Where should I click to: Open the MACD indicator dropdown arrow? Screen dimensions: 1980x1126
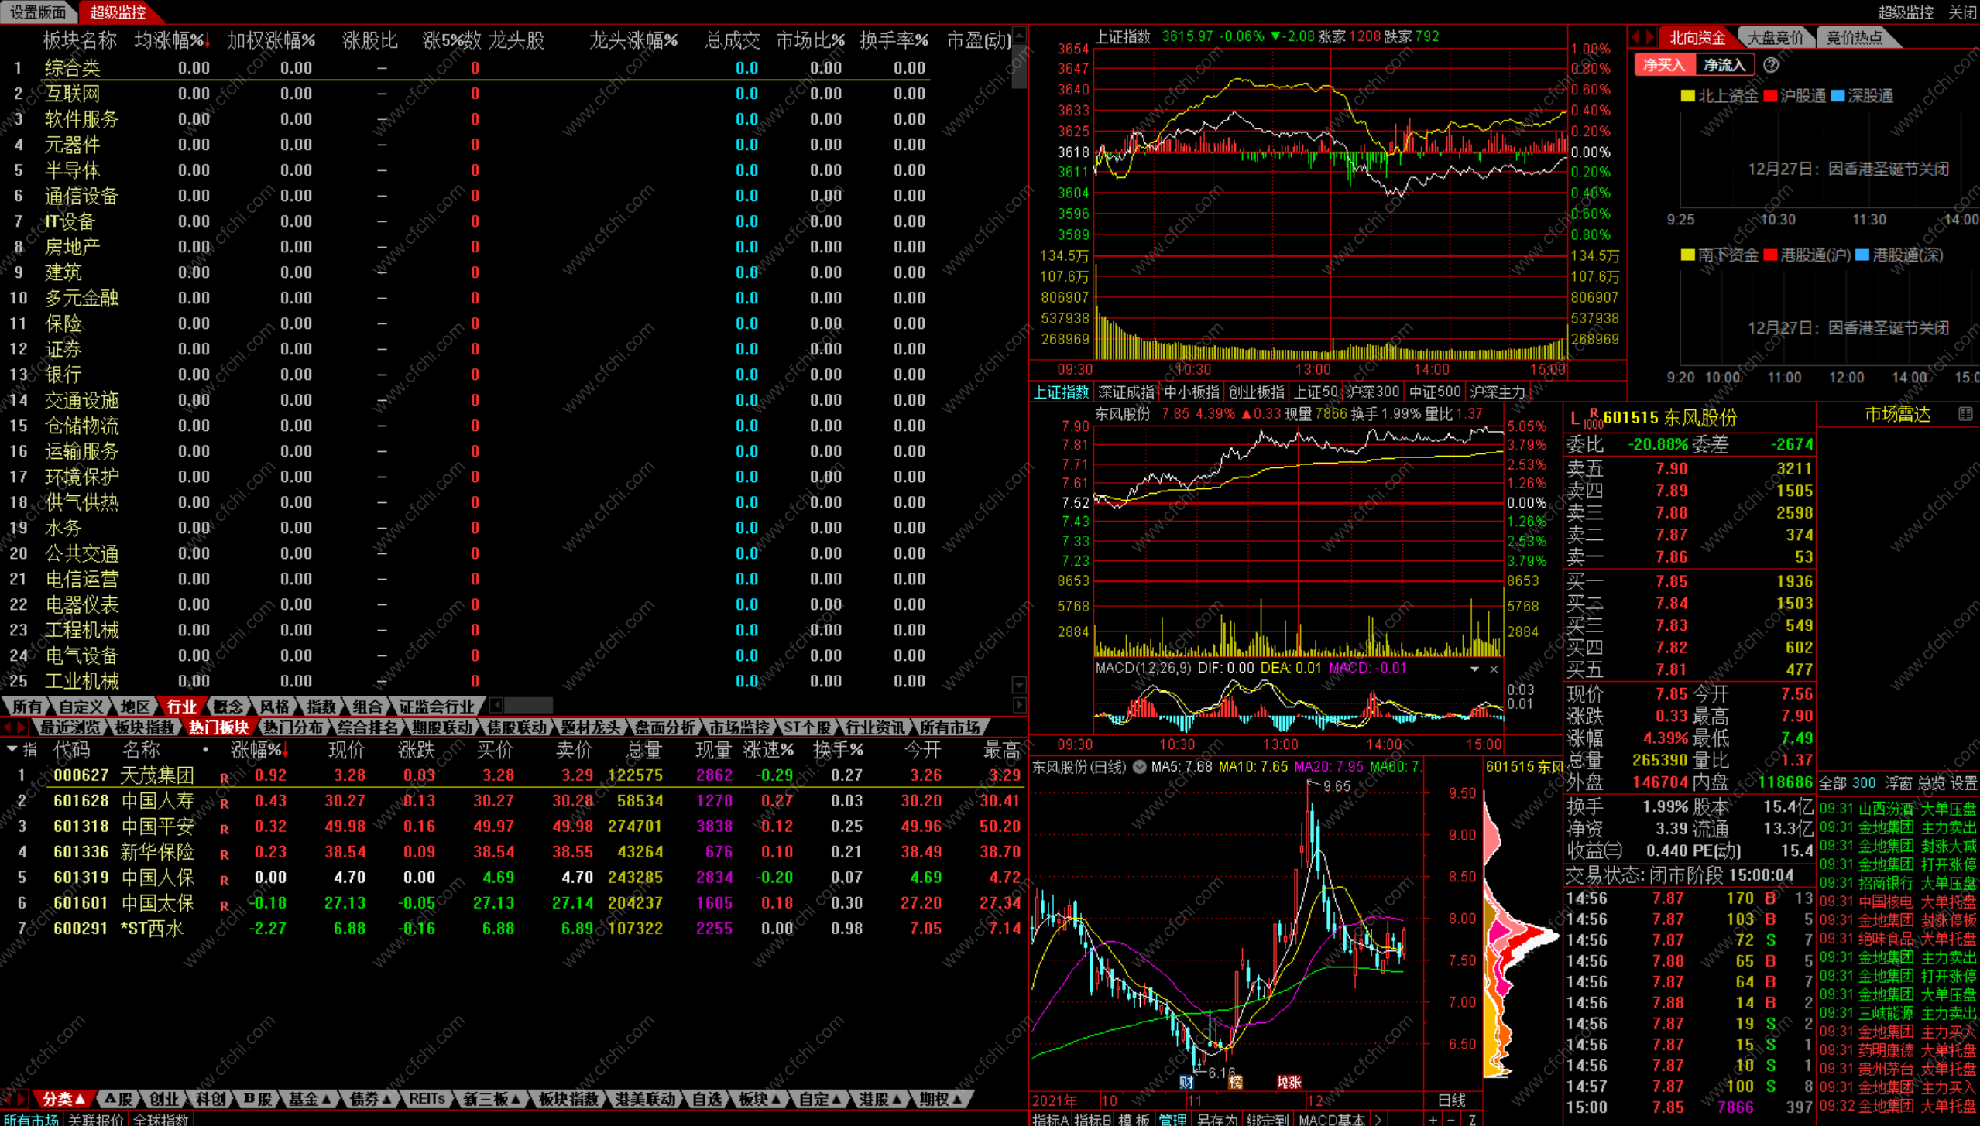[x=1474, y=669]
